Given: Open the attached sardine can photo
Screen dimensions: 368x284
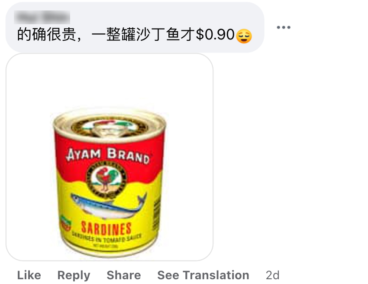Looking at the screenshot, I should click(110, 157).
